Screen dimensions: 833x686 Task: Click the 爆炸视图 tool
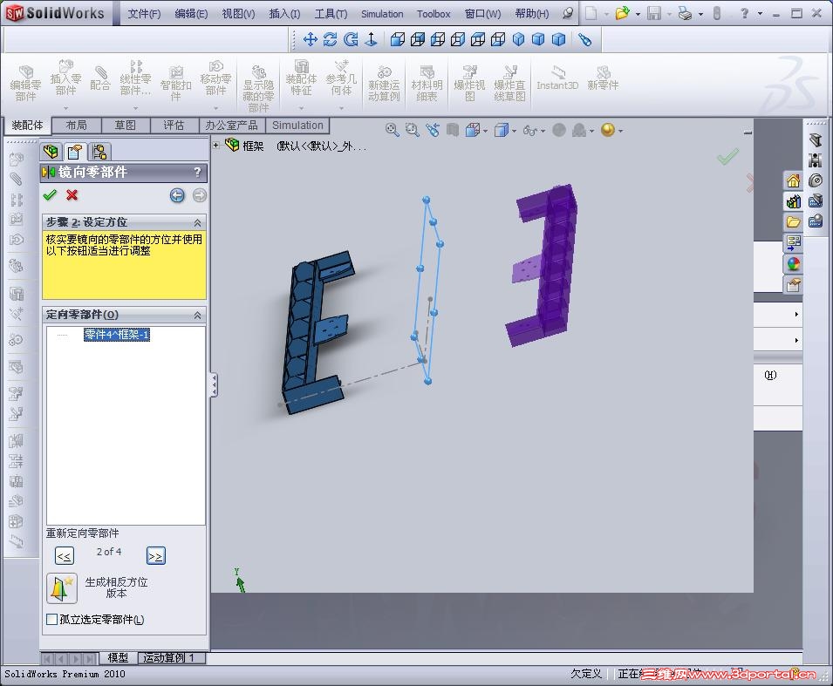coord(469,84)
